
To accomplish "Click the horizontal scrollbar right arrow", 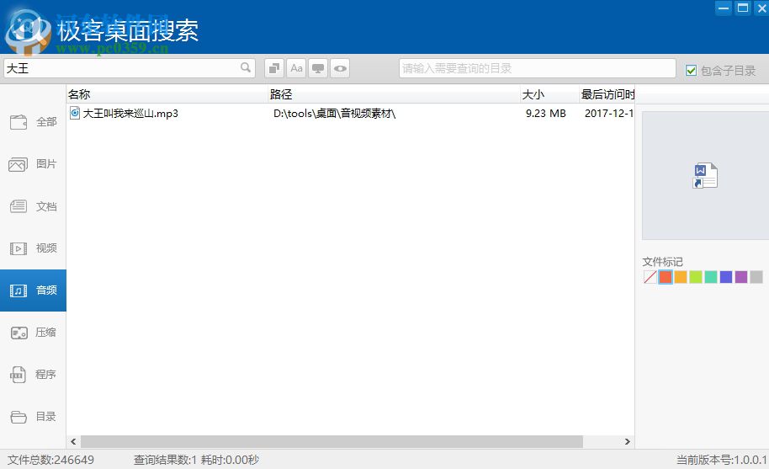I will 628,441.
